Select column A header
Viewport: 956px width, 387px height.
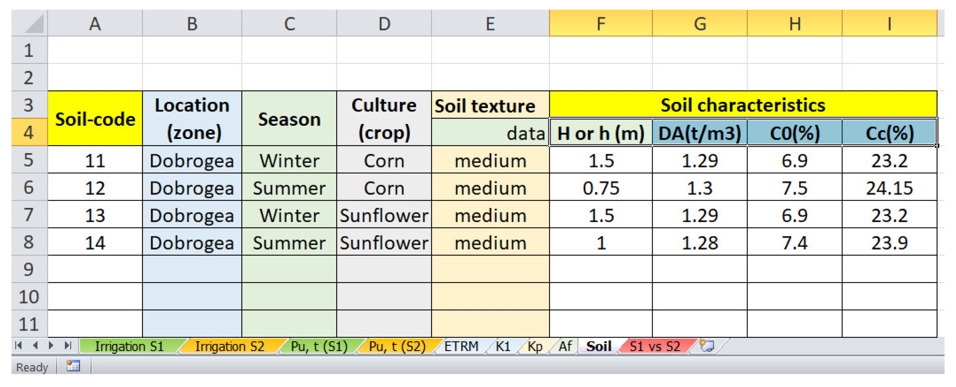click(x=95, y=24)
